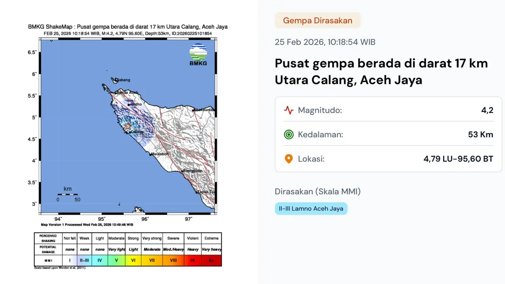Viewport: 505px width, 284px height.
Task: Click the MMI VI yellow legend cell
Action: pos(133,260)
